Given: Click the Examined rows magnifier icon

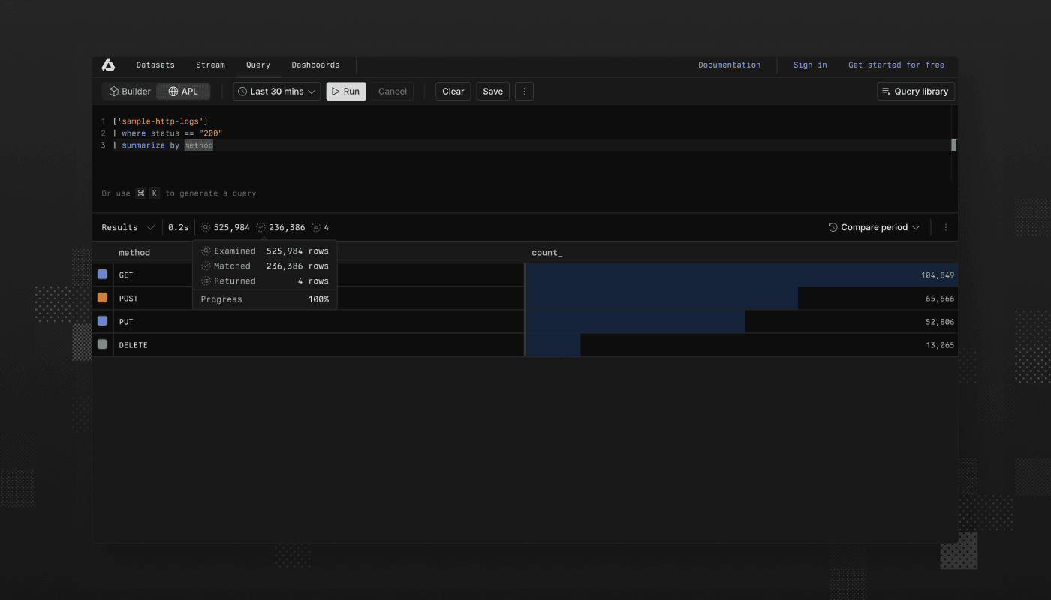Looking at the screenshot, I should [x=206, y=227].
